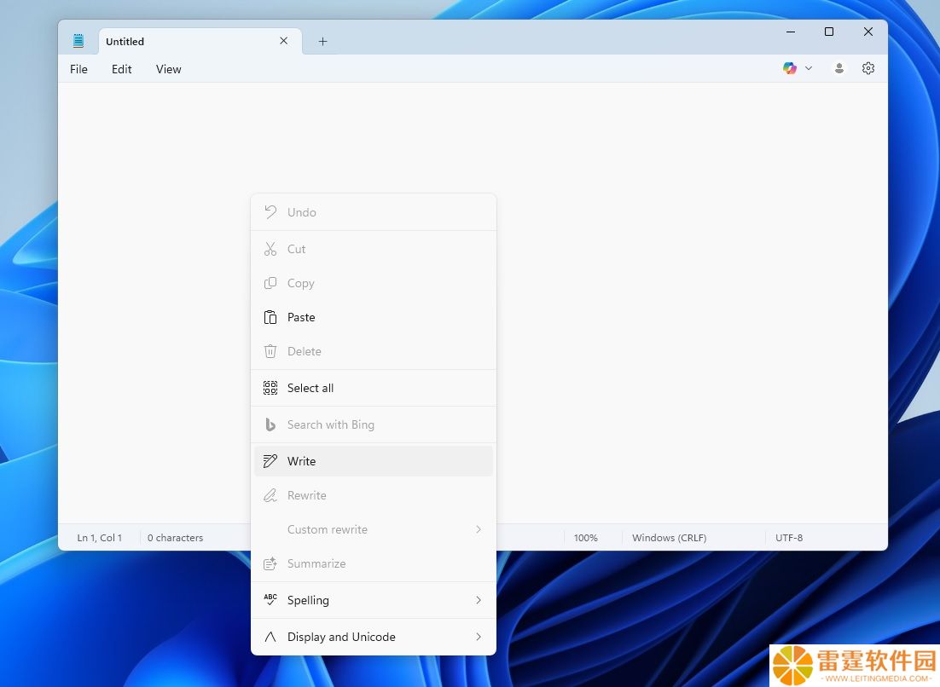Click the Spelling ABC icon
The image size is (940, 687).
270,599
